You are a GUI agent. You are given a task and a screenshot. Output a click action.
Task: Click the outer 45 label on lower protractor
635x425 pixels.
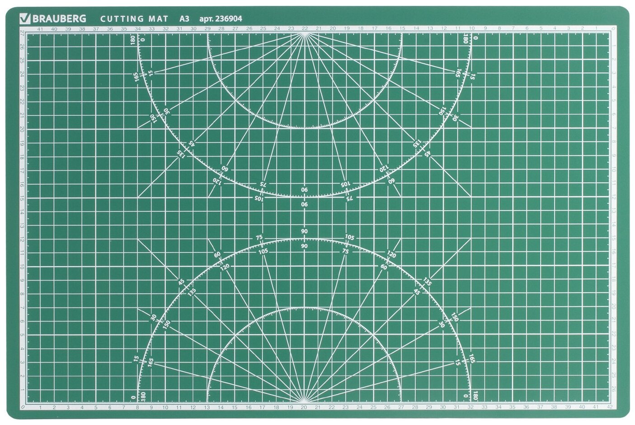pos(181,282)
